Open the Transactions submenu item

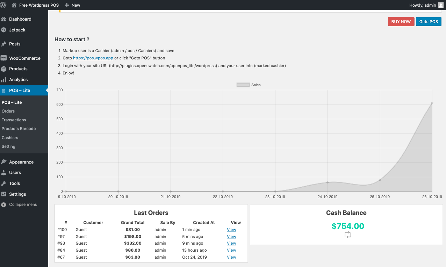(x=14, y=120)
